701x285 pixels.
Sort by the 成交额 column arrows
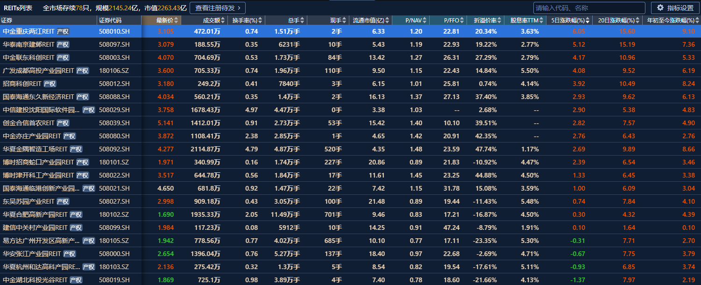pyautogui.click(x=223, y=20)
